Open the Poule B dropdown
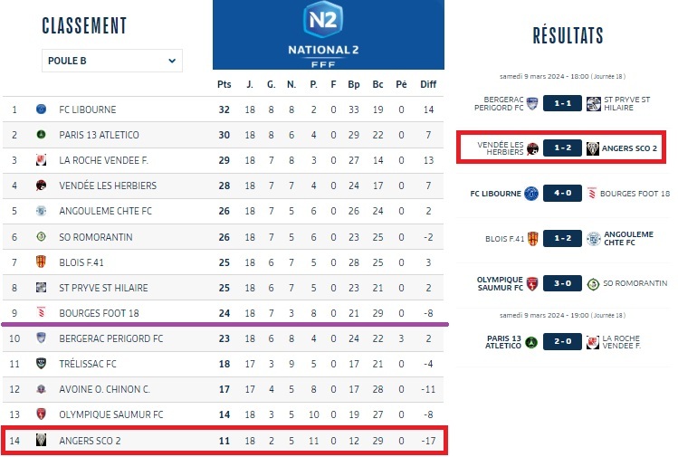 (112, 62)
